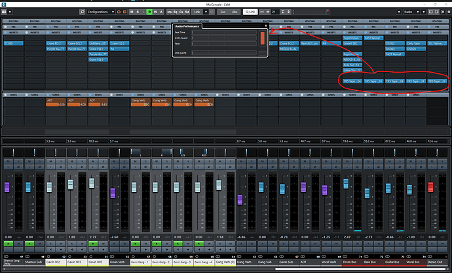Click the Drum Bus volume fader handle
This screenshot has height=273, width=452.
346,183
